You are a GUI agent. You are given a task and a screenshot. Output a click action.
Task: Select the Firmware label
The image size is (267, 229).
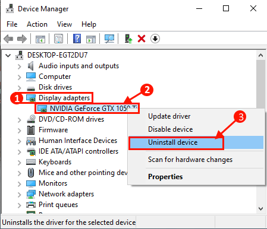pyautogui.click(x=54, y=130)
